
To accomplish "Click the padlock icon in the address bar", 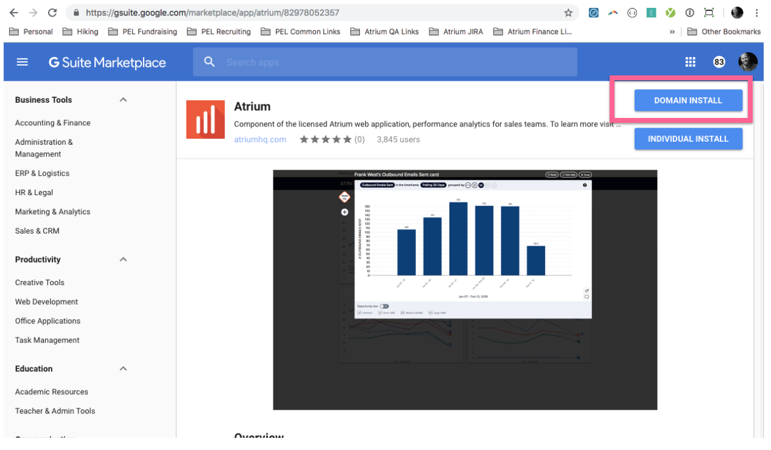I will [76, 12].
